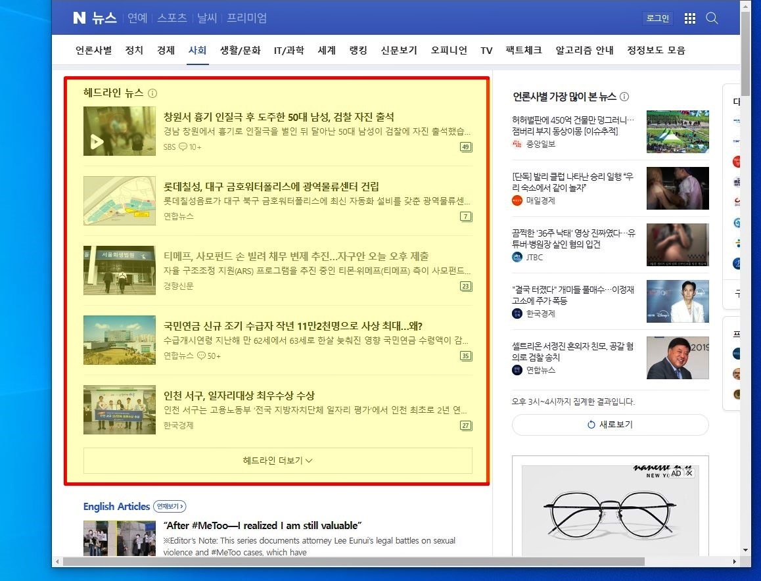
Task: Open 세계 section tab
Action: coord(327,51)
